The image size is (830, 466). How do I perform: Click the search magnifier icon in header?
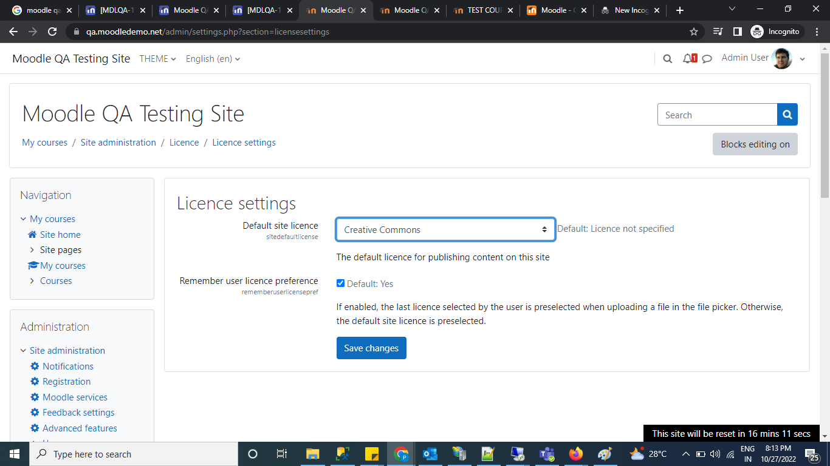tap(667, 59)
